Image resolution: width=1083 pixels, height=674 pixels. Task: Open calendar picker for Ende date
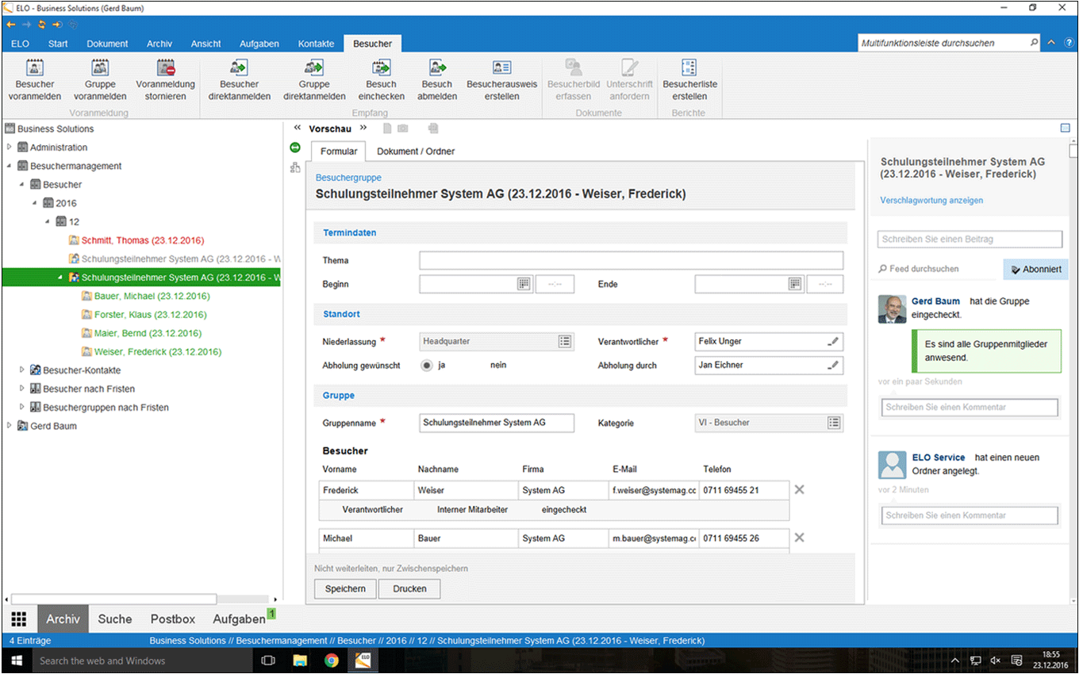coord(794,284)
